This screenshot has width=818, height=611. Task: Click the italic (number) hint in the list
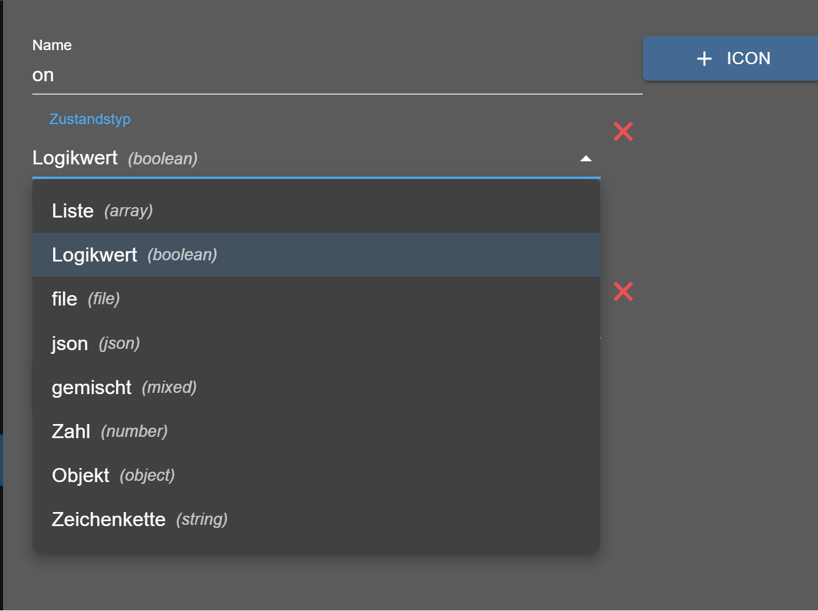[x=134, y=431]
